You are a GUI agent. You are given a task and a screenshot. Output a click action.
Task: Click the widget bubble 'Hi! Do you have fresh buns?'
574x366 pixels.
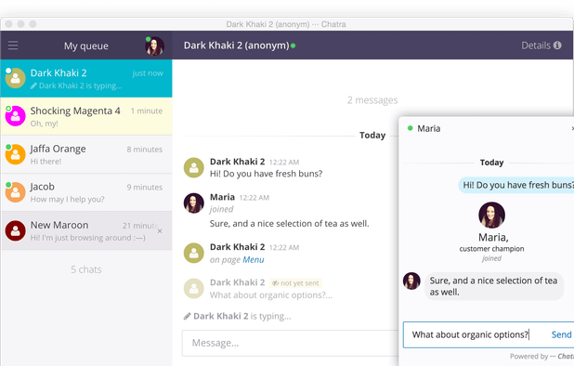(x=516, y=185)
